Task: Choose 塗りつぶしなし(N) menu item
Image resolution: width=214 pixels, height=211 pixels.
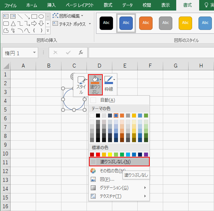Action: point(119,162)
